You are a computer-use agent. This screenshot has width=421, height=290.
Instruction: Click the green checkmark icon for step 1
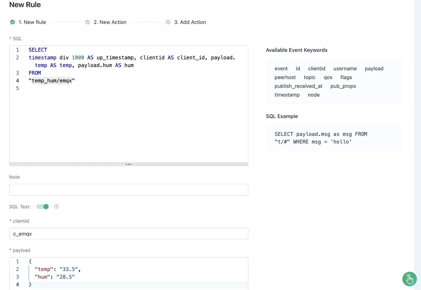coord(12,22)
